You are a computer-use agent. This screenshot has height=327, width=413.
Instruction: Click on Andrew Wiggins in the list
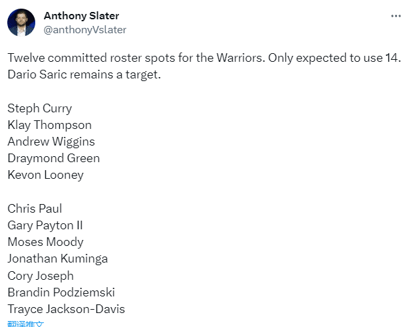[x=51, y=142]
